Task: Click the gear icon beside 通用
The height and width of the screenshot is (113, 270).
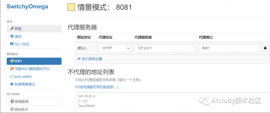Action: click(12, 36)
